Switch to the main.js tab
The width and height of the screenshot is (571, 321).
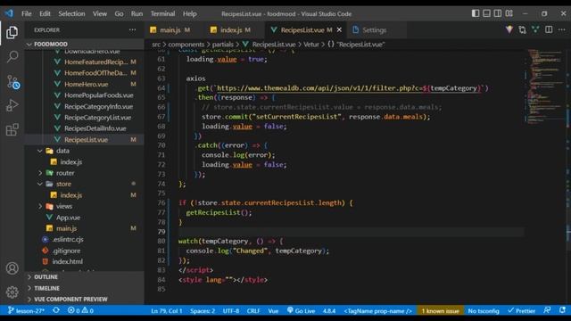[x=170, y=29]
